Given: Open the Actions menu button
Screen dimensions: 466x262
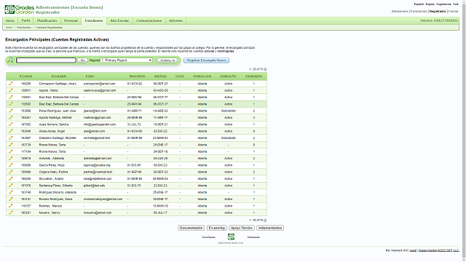Looking at the screenshot, I should [167, 60].
